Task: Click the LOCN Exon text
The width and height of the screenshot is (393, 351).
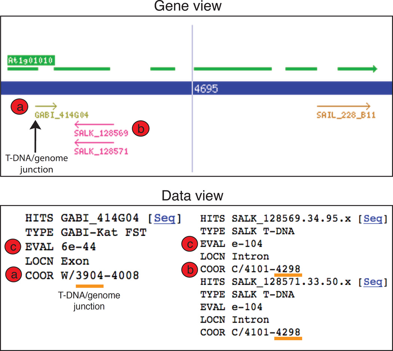Action: 57,261
